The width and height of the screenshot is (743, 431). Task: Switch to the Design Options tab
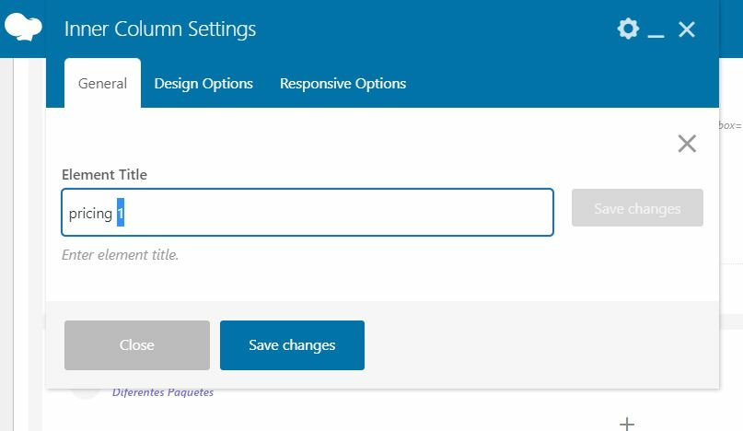coord(203,84)
